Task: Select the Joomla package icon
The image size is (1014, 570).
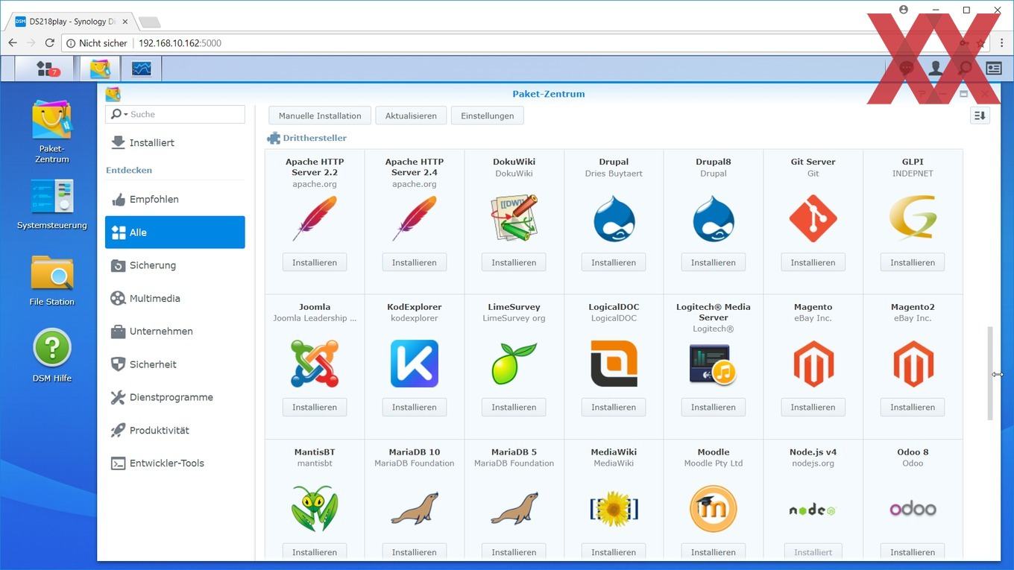Action: 315,364
